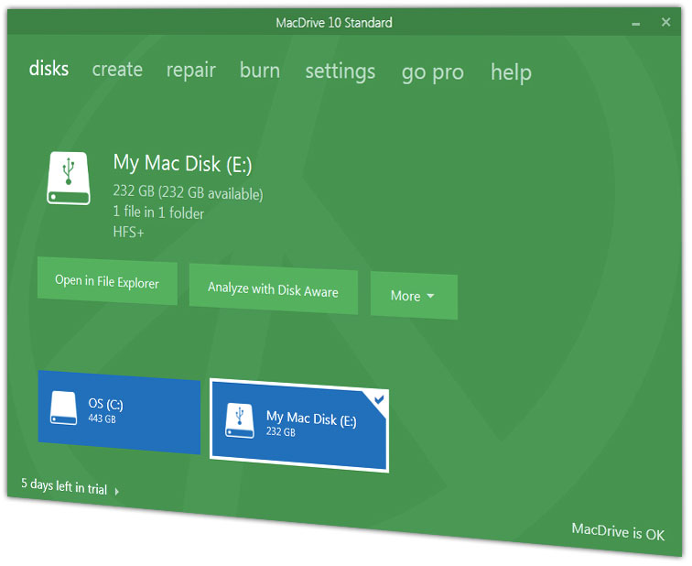This screenshot has width=692, height=566.
Task: Click the My Mac Disk (E:) heading
Action: [x=183, y=164]
